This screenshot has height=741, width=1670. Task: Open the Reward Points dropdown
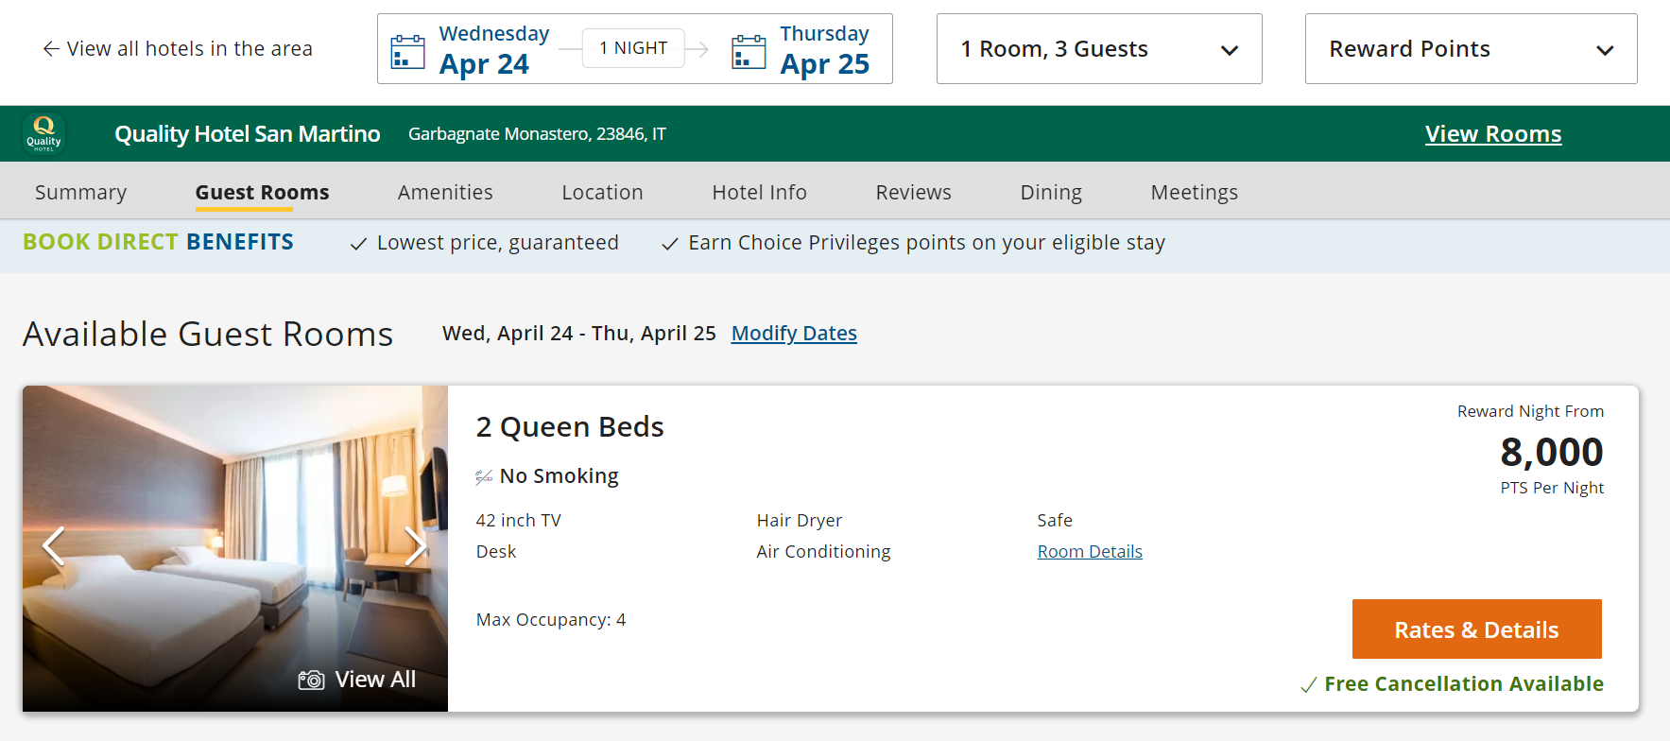click(1470, 49)
